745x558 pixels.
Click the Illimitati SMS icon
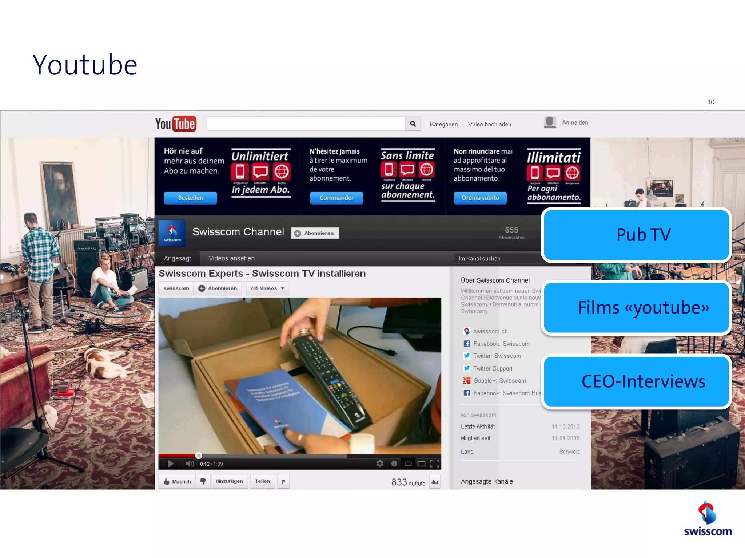coord(553,173)
